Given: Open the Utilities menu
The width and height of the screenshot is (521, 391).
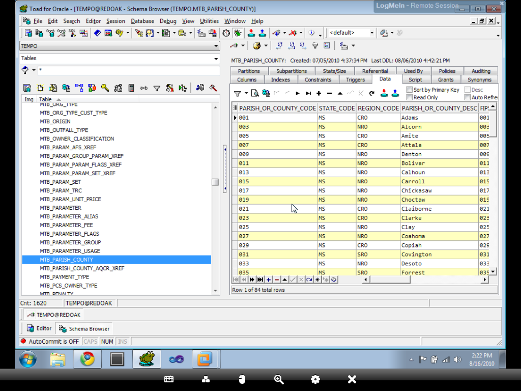Looking at the screenshot, I should tap(209, 21).
